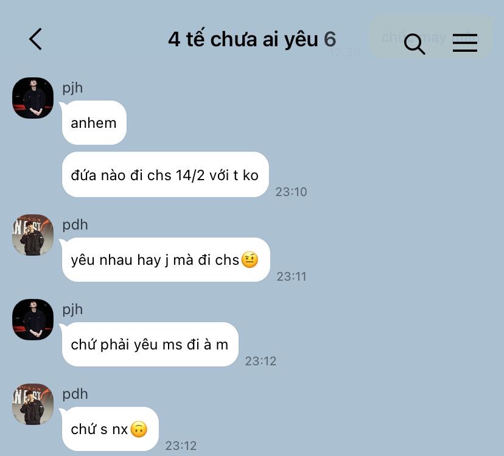Click the 23:12 timestamp beside 'chứ s nx'
Image resolution: width=504 pixels, height=456 pixels.
(x=181, y=446)
